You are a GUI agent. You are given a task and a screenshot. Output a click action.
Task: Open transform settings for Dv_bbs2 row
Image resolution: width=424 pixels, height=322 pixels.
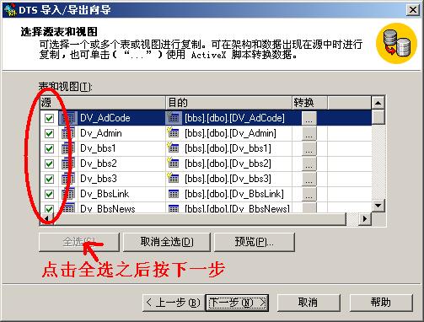[x=309, y=164]
